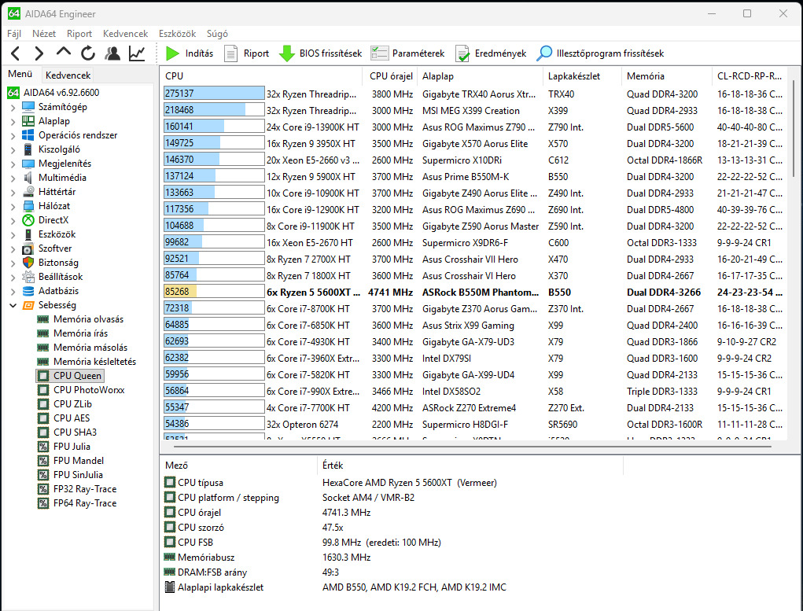This screenshot has height=611, width=803.
Task: Switch to the Kedvencek tab in sidebar
Action: [68, 75]
